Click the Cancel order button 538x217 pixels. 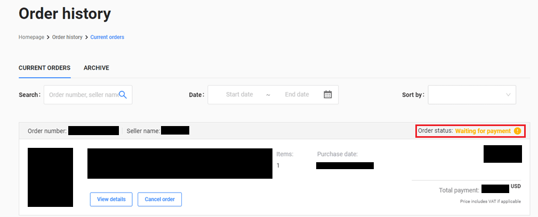tap(160, 199)
